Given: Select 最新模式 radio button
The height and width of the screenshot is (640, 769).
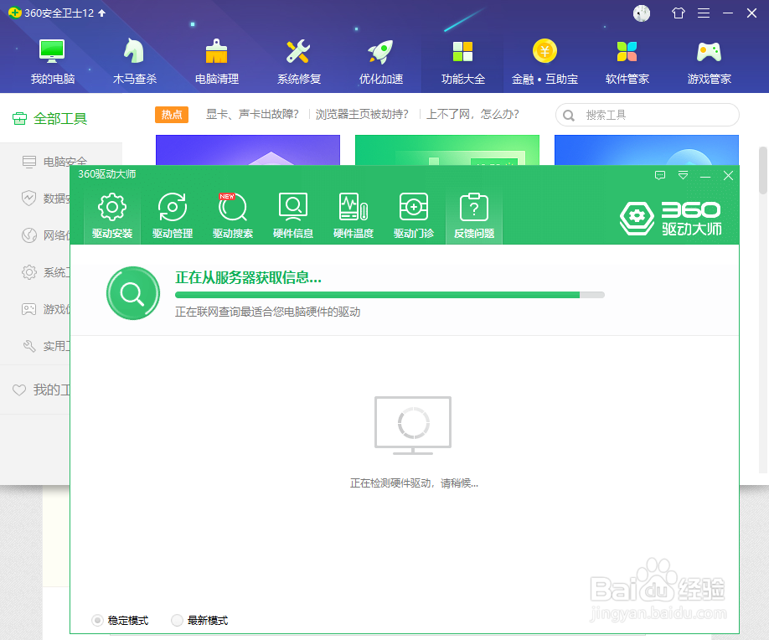Looking at the screenshot, I should pos(177,621).
